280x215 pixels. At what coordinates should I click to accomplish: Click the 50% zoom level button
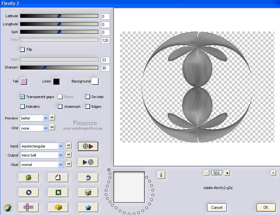[217, 173]
